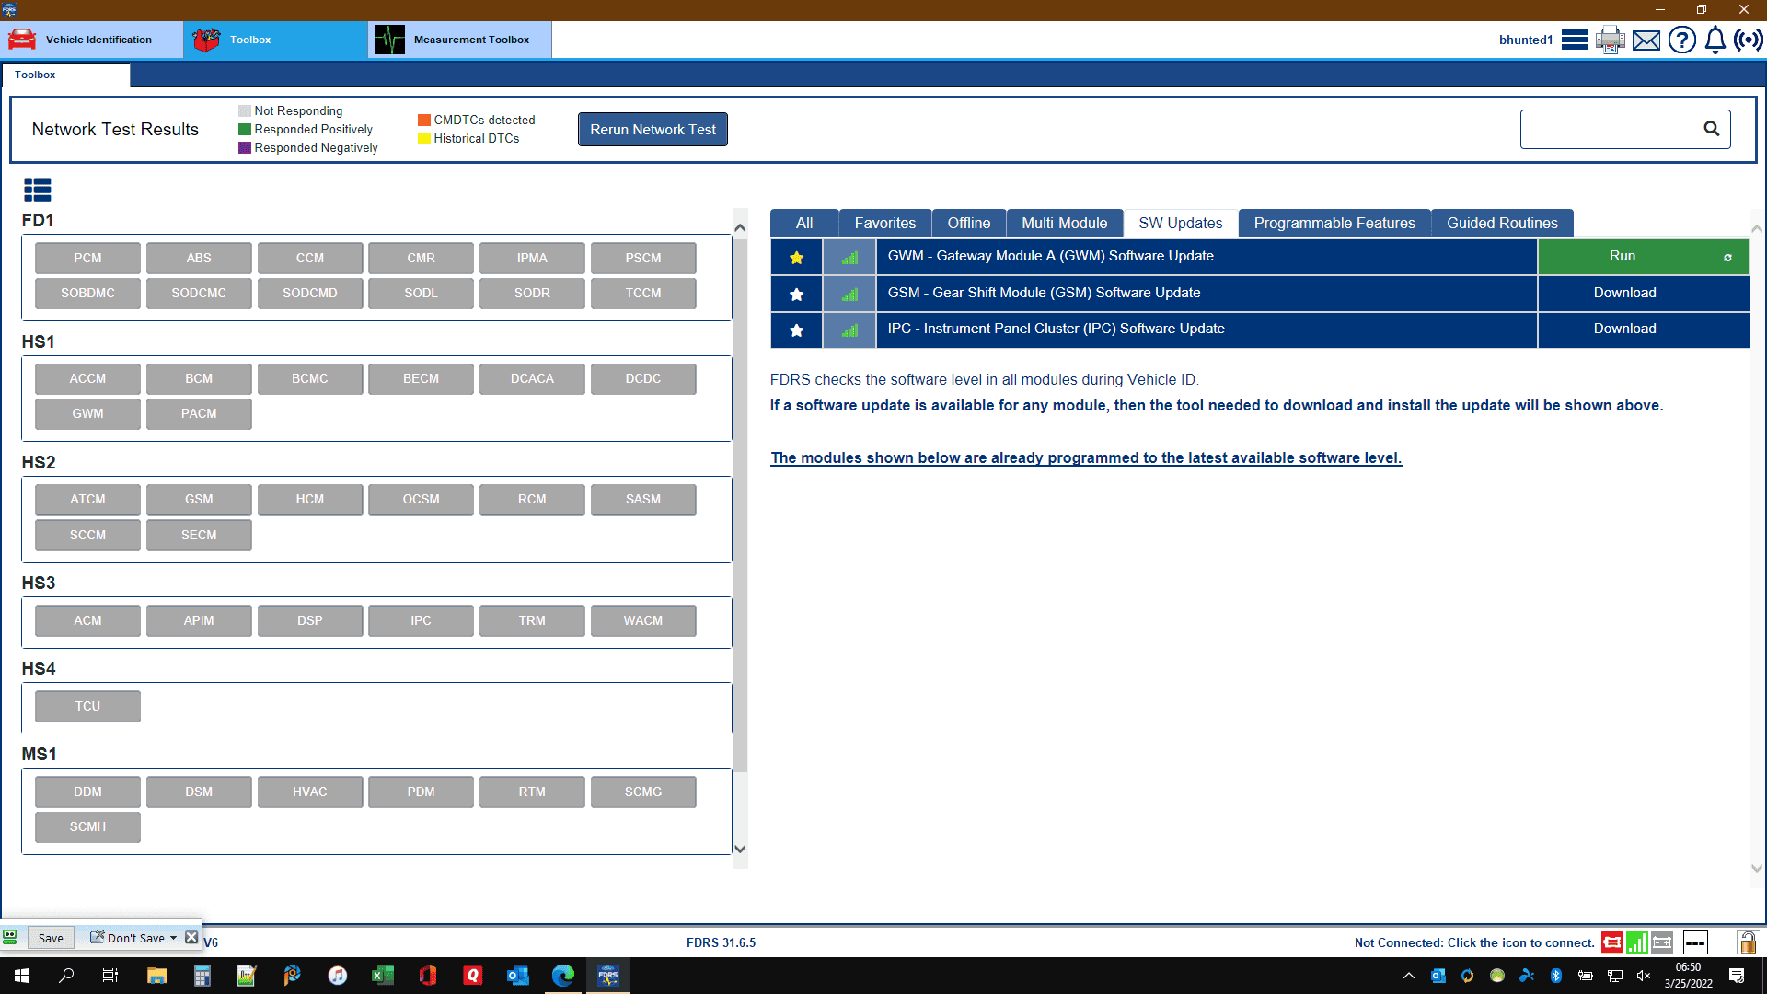Select the SW Updates tab
The image size is (1767, 994).
(x=1180, y=223)
